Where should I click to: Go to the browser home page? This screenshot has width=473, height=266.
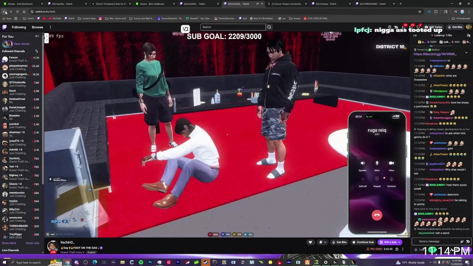coord(24,11)
